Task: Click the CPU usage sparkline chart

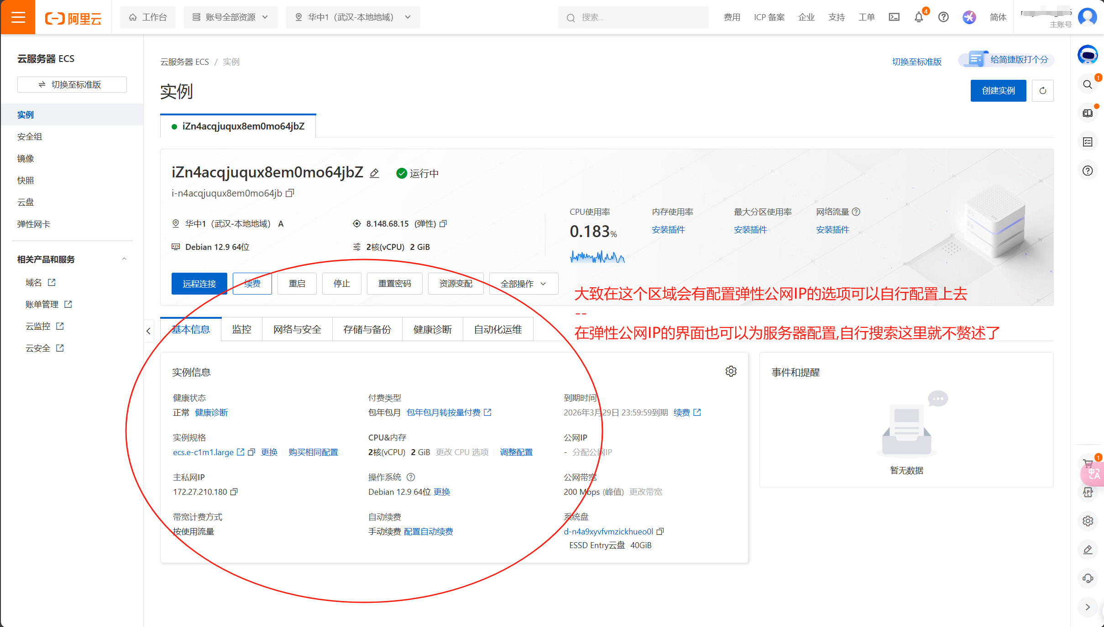Action: (x=597, y=257)
